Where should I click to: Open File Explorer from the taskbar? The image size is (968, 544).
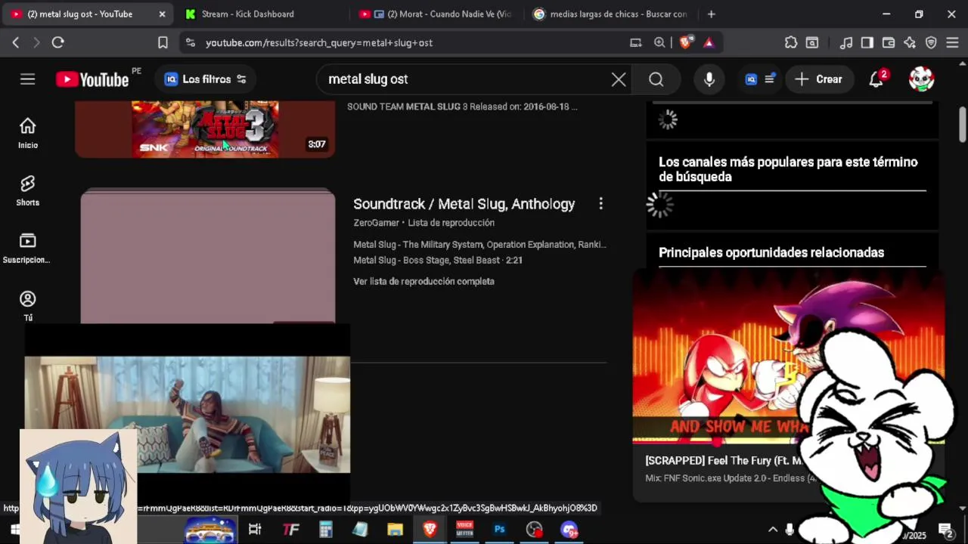point(395,530)
